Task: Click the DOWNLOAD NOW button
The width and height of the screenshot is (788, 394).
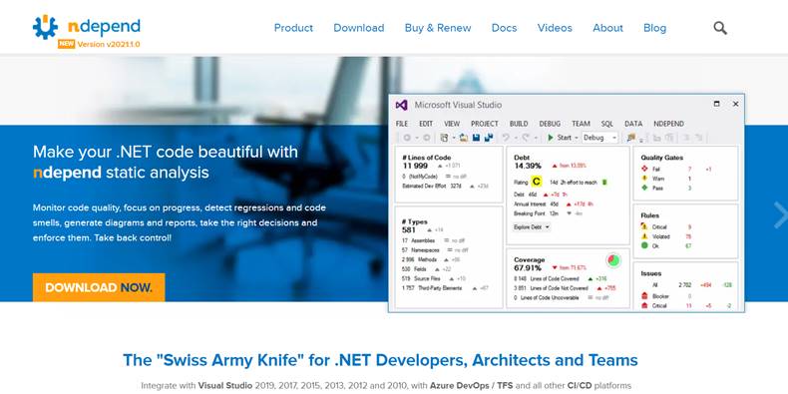Action: coord(99,287)
